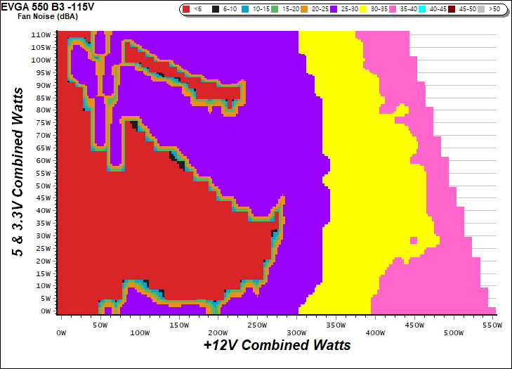The width and height of the screenshot is (512, 369).
Task: Click the 50W label on horizontal axis
Action: 100,326
